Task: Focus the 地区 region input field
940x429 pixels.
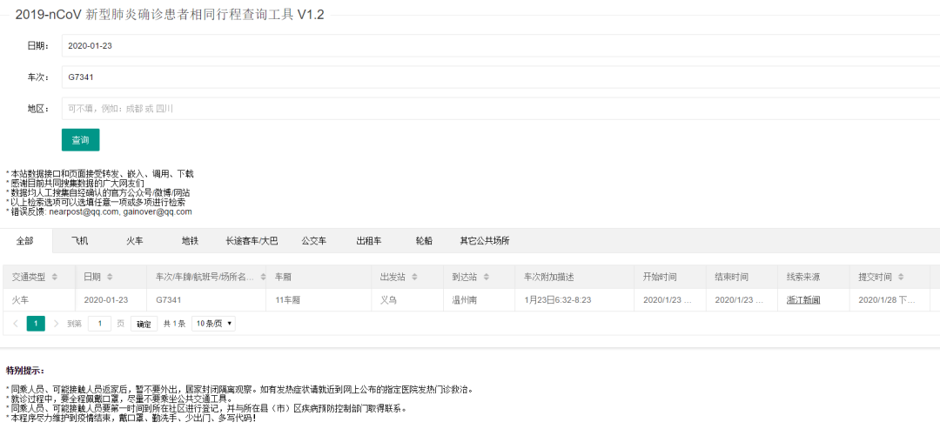Action: coord(496,109)
